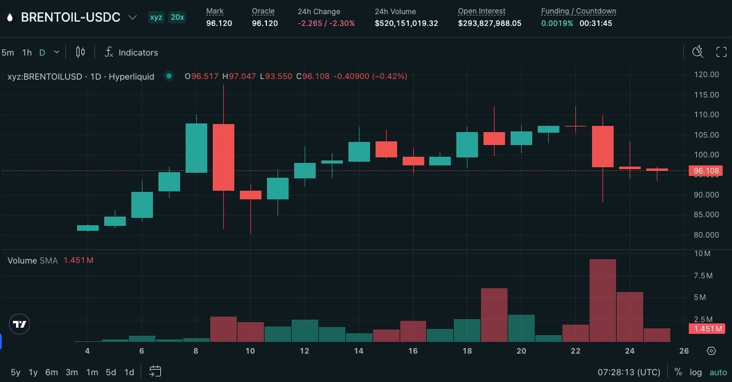Toggle log scale mode
Image resolution: width=732 pixels, height=382 pixels.
coord(696,372)
